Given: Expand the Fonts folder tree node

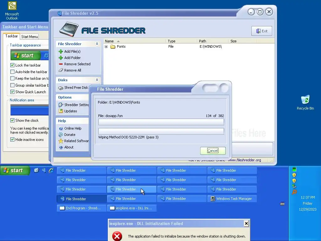Looking at the screenshot, I should [106, 46].
